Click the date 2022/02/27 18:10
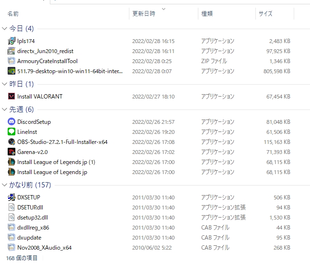 (153, 97)
